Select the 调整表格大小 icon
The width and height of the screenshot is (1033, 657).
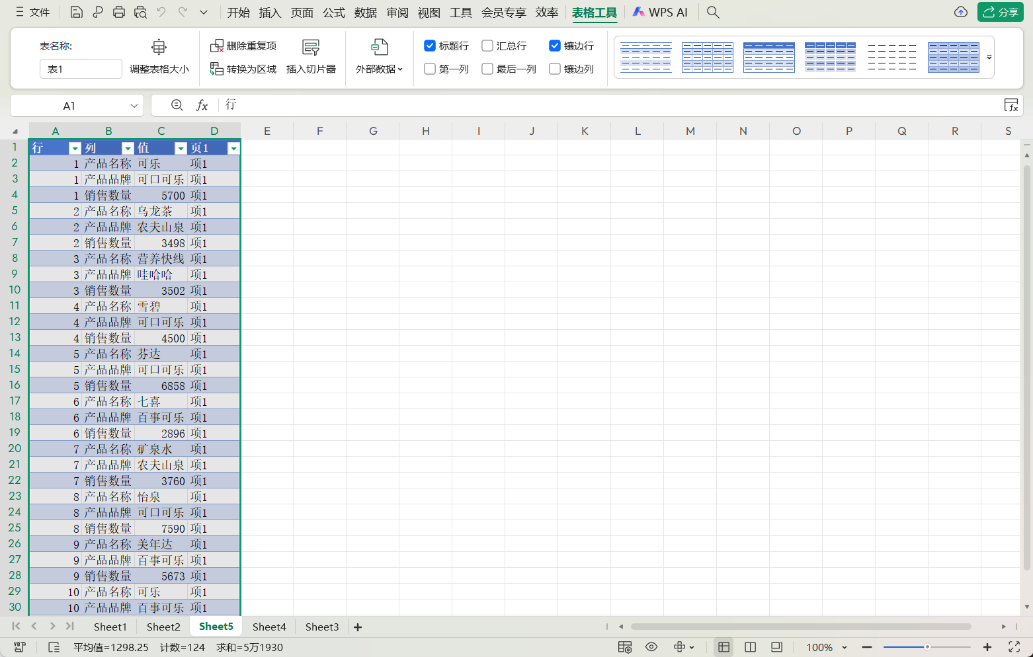[159, 56]
